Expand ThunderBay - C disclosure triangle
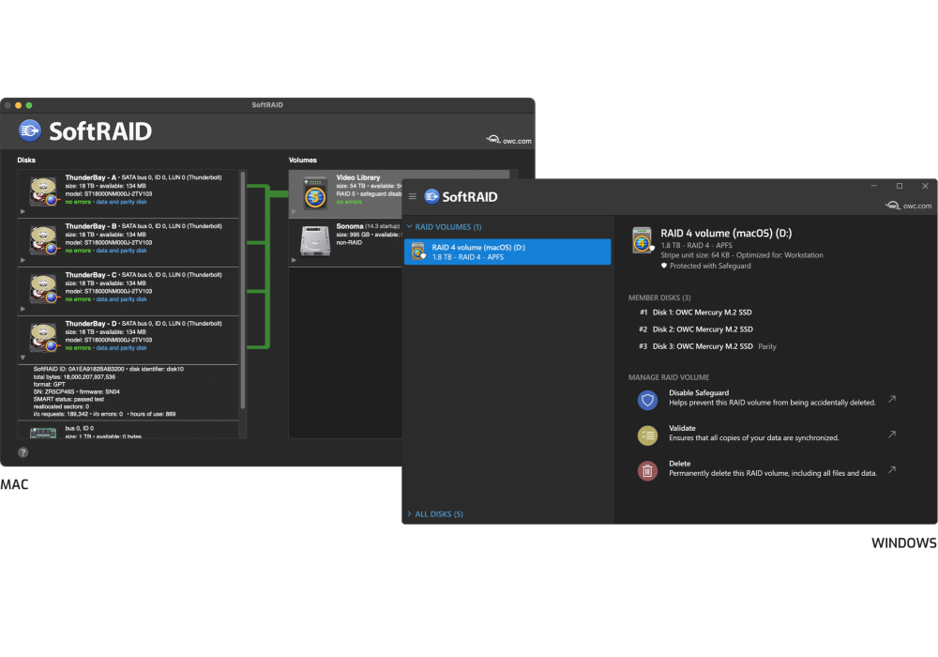 point(23,309)
